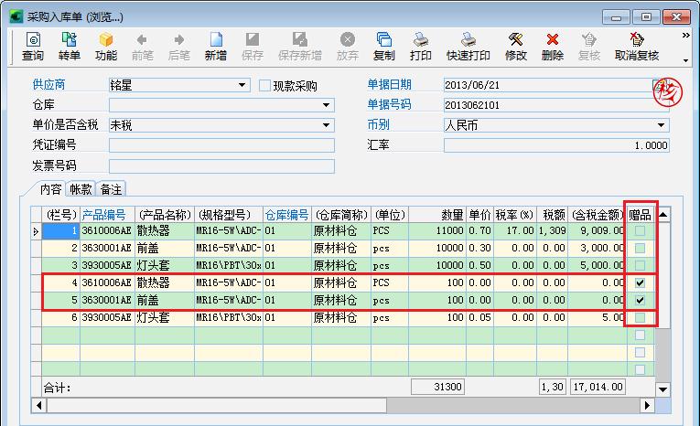Toggle 赠品 checkbox in row 3
The width and height of the screenshot is (700, 426).
click(640, 265)
